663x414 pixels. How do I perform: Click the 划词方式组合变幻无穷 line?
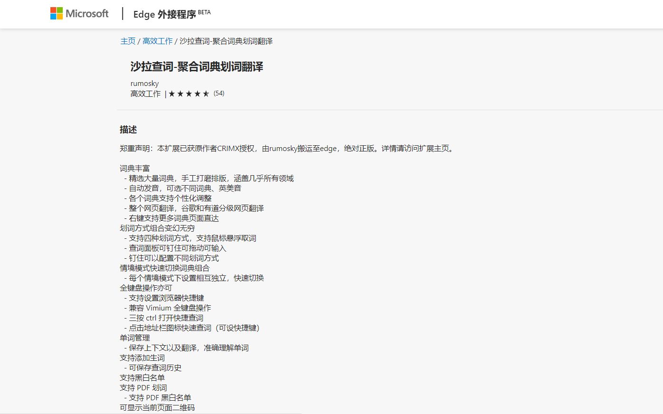click(x=157, y=228)
